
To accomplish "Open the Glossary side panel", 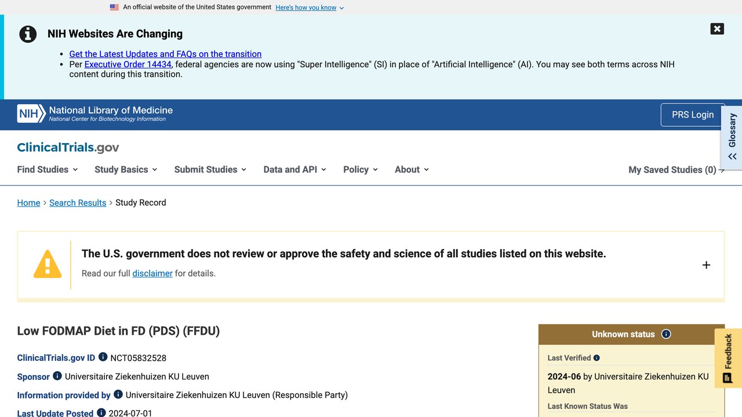I will [732, 137].
